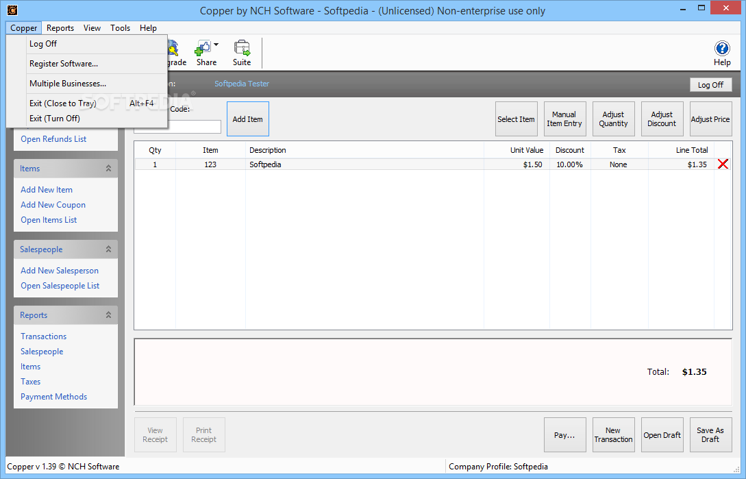The width and height of the screenshot is (746, 479).
Task: Click the Qty column header
Action: [x=155, y=150]
